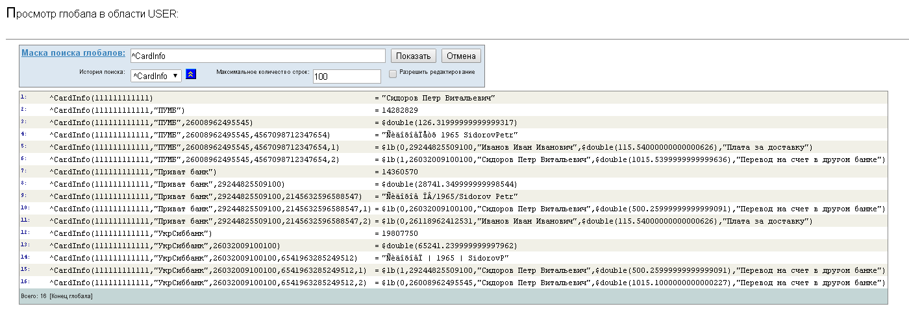Click the Отмена button
This screenshot has width=909, height=326.
click(462, 56)
